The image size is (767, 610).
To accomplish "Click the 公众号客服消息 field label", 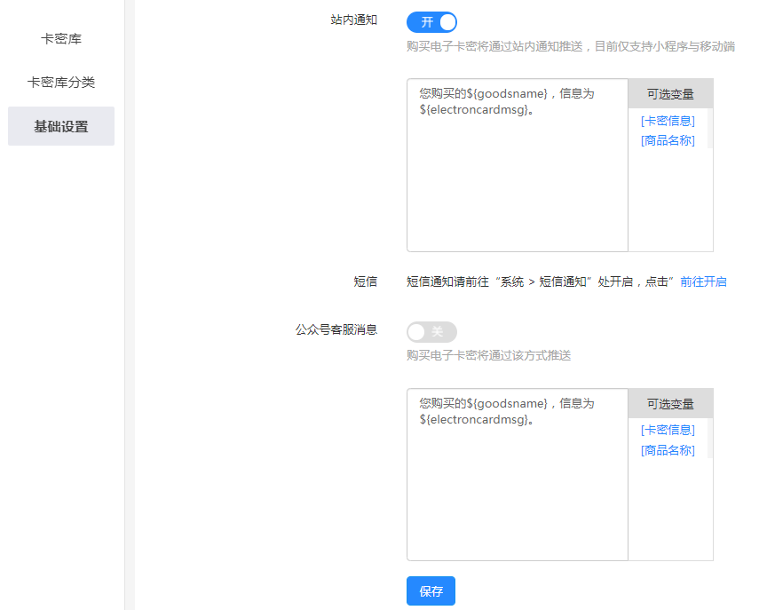I will click(x=336, y=329).
